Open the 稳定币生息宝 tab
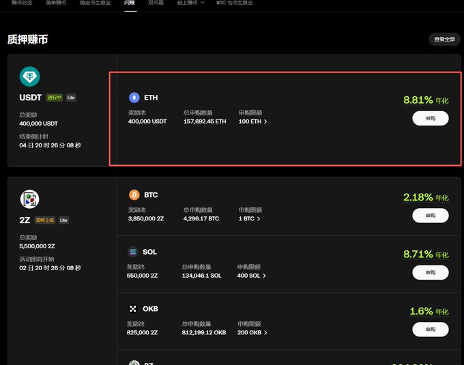This screenshot has width=464, height=365. [95, 3]
